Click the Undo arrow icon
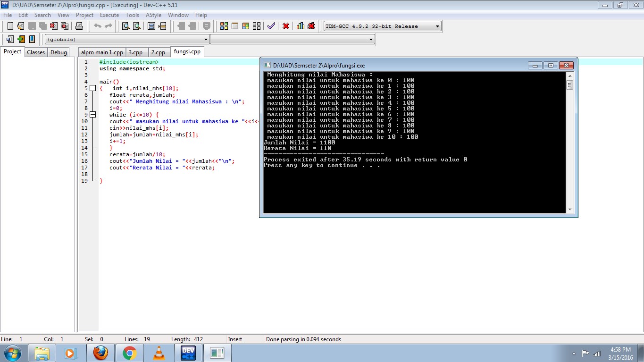The height and width of the screenshot is (362, 644). pos(98,26)
